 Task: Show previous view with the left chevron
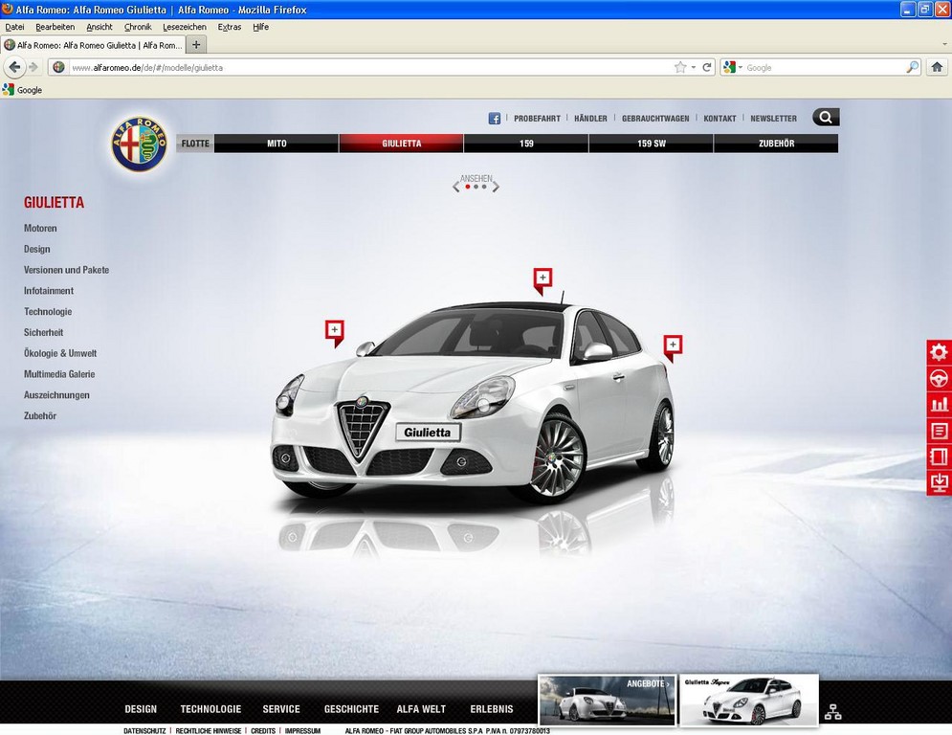click(x=456, y=187)
